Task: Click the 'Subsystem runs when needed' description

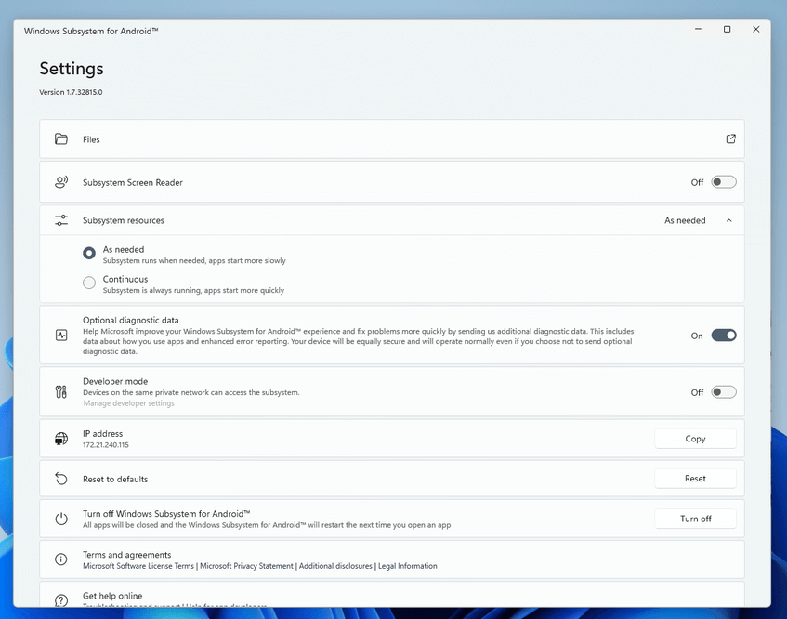Action: click(194, 260)
